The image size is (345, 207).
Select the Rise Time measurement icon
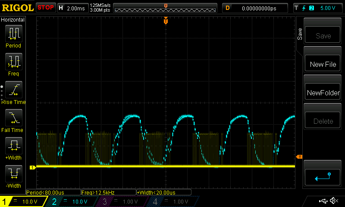pos(14,90)
